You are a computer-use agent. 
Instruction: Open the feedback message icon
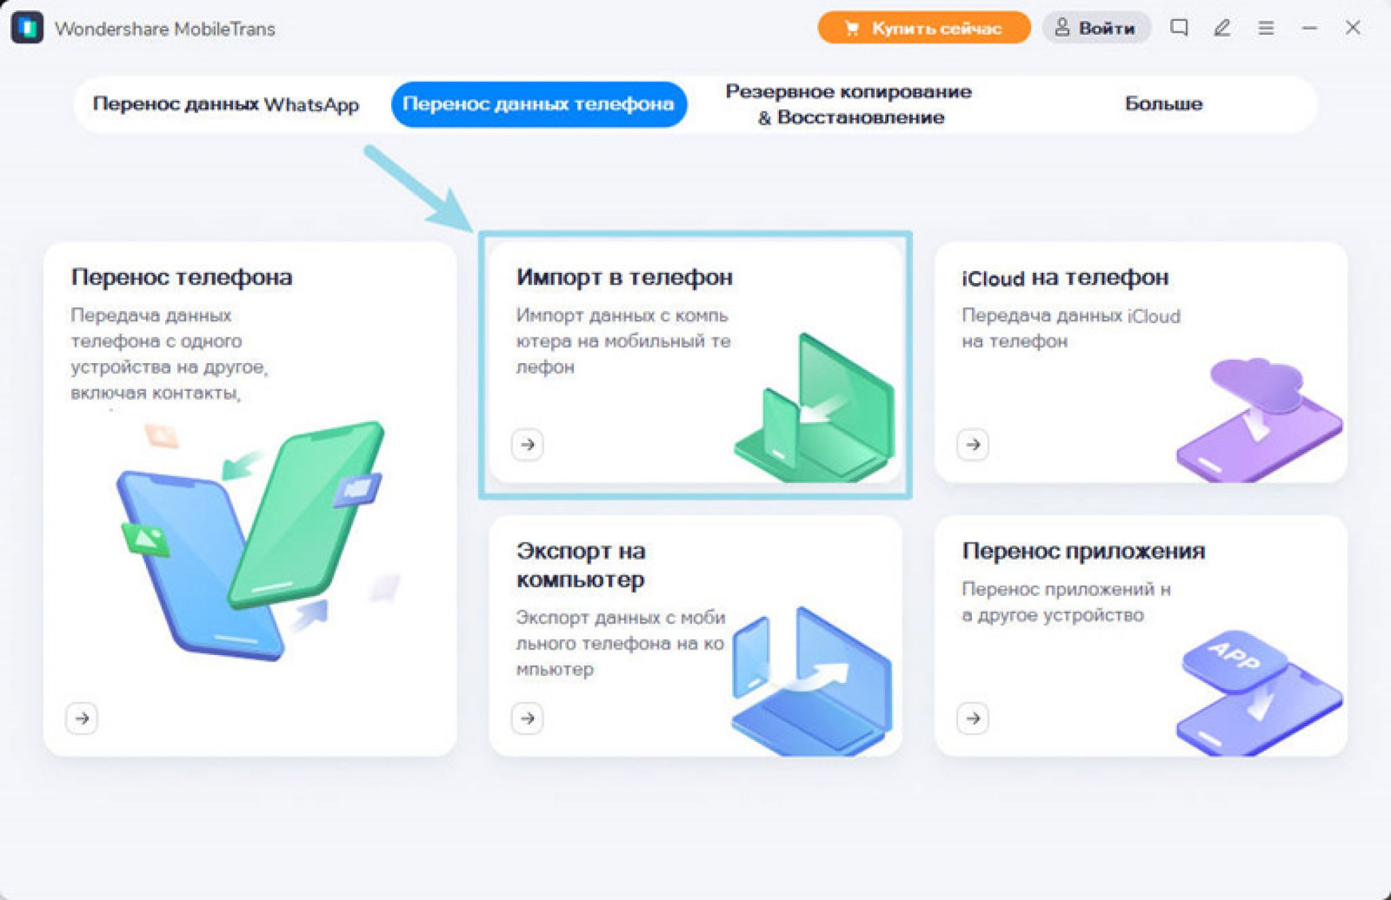coord(1178,28)
